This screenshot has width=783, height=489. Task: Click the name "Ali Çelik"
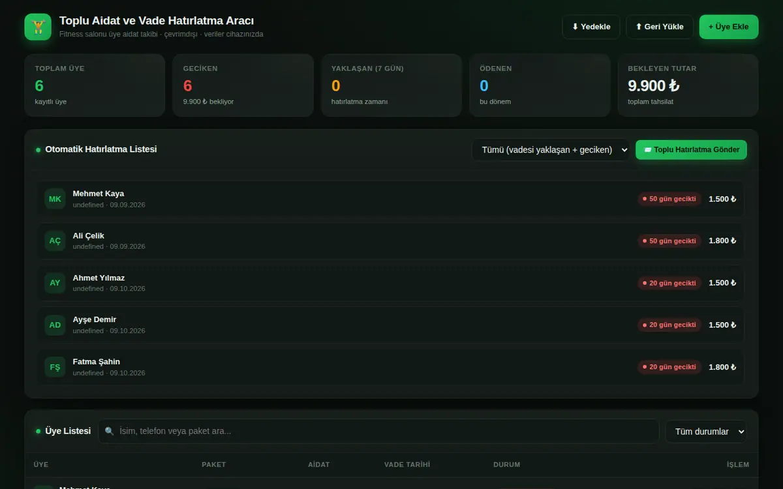[89, 235]
